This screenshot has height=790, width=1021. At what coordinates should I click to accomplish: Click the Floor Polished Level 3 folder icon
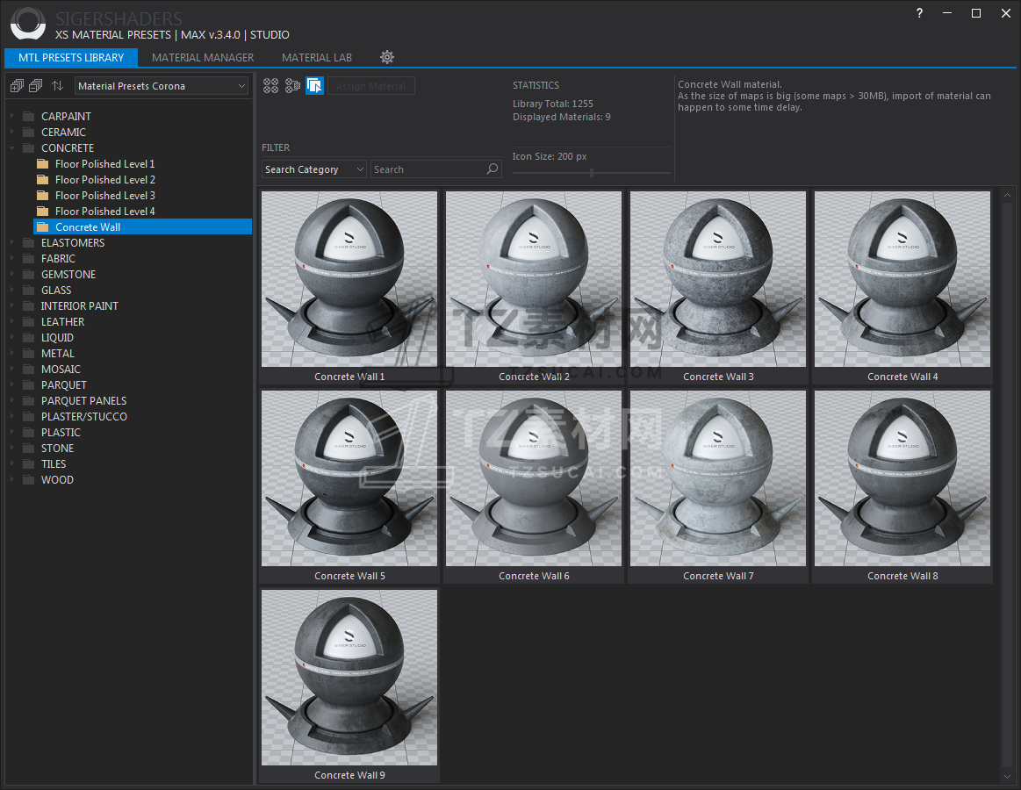[43, 196]
